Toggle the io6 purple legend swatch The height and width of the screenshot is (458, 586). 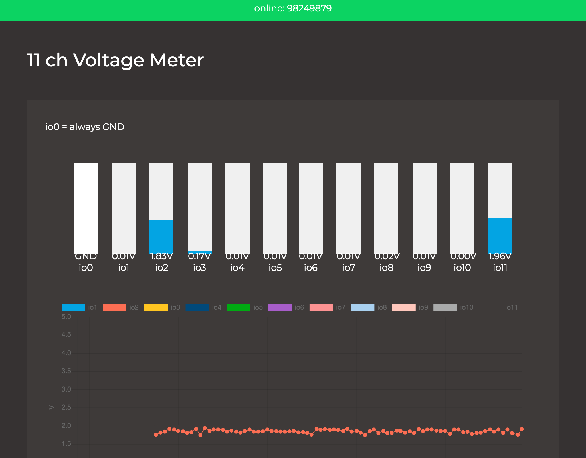280,307
